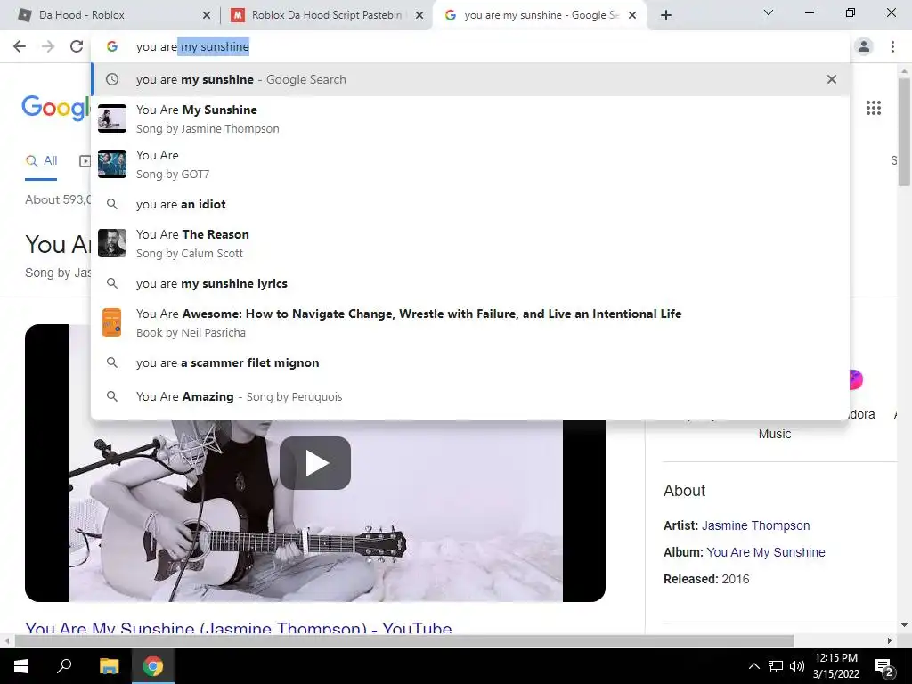
Task: Click Google G icon in address bar
Action: point(111,46)
